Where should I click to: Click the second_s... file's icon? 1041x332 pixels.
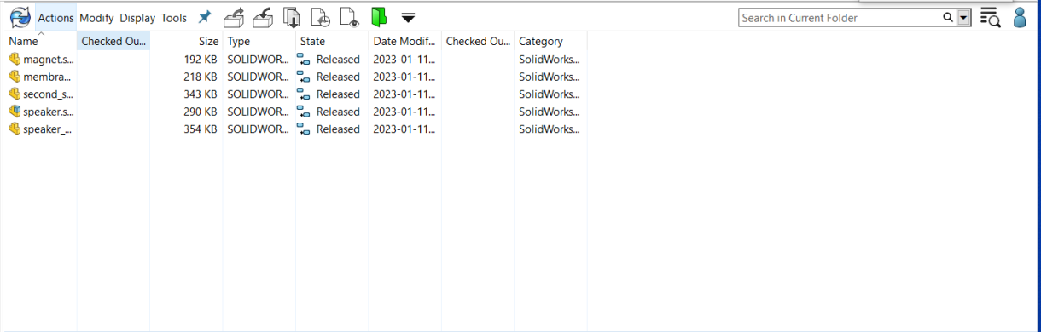click(15, 94)
